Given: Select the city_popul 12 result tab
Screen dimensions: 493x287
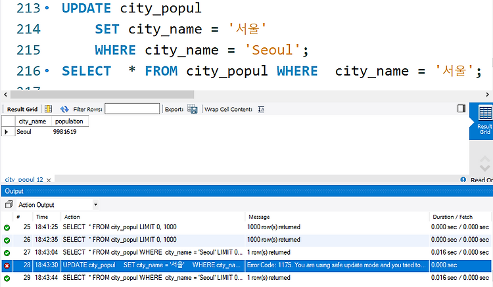Looking at the screenshot, I should [x=24, y=179].
